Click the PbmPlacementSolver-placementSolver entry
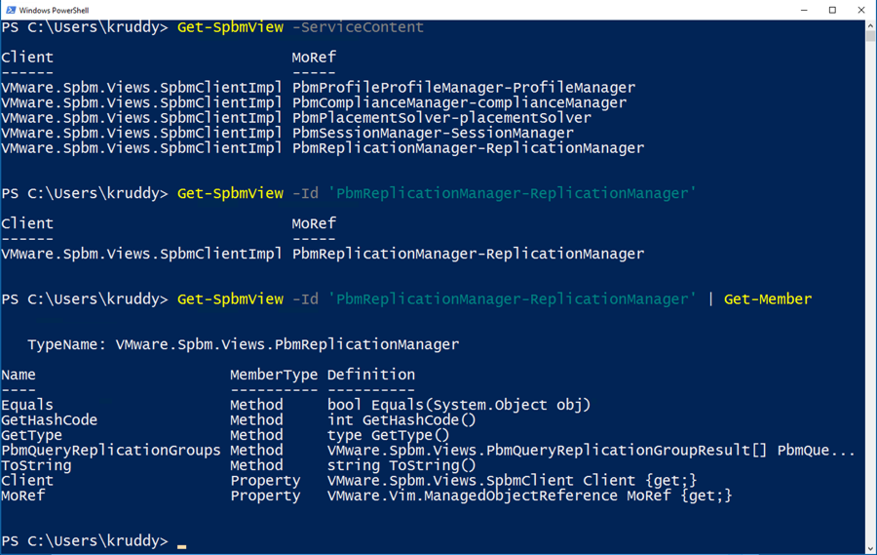Screen dimensions: 877x555 pos(441,118)
